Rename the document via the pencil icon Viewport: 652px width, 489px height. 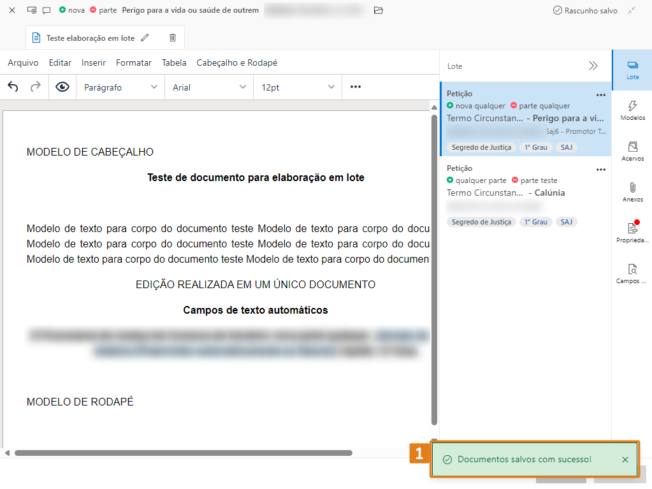[147, 38]
